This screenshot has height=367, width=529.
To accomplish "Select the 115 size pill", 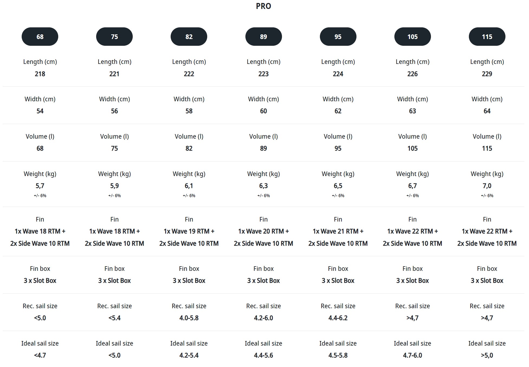I will click(487, 37).
